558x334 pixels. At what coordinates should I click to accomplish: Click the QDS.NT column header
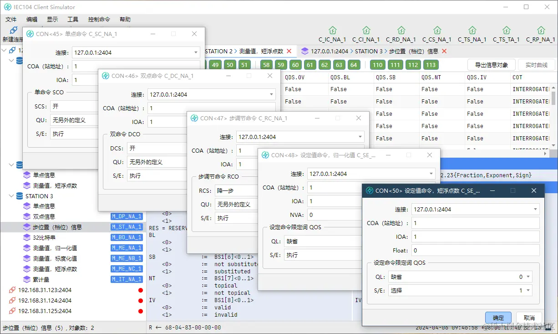[x=441, y=77]
